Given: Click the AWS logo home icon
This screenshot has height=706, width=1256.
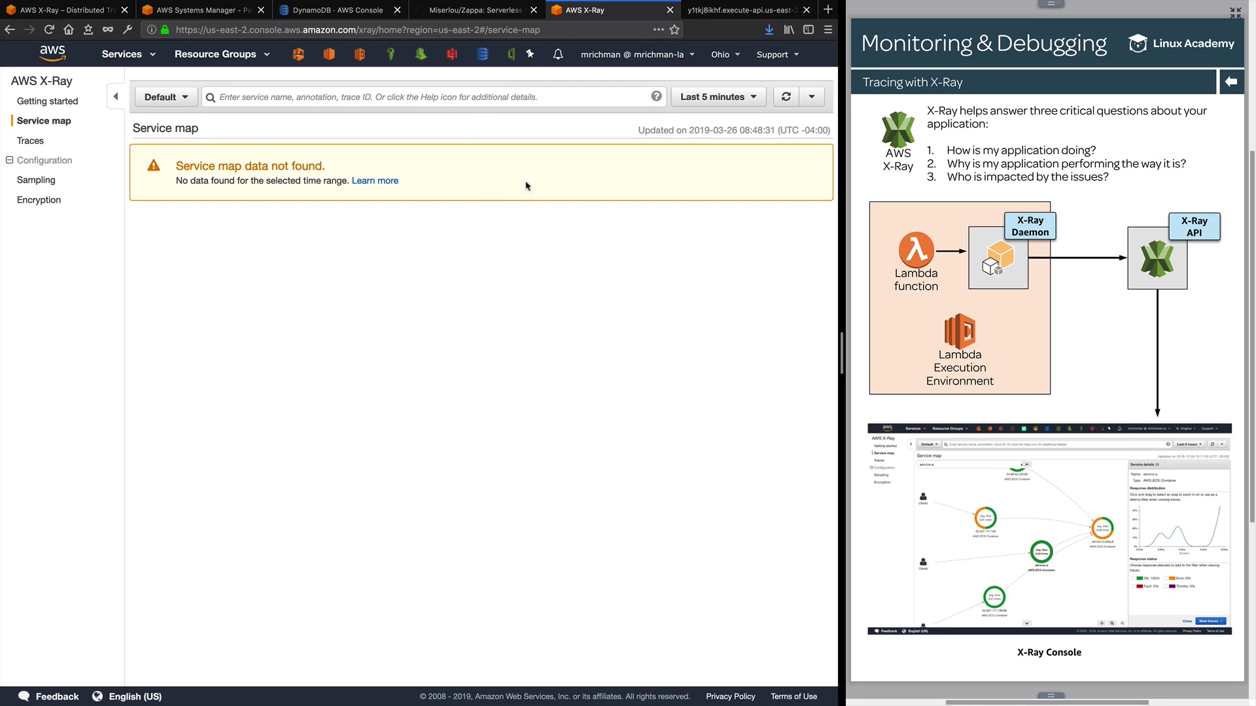Looking at the screenshot, I should pos(52,54).
